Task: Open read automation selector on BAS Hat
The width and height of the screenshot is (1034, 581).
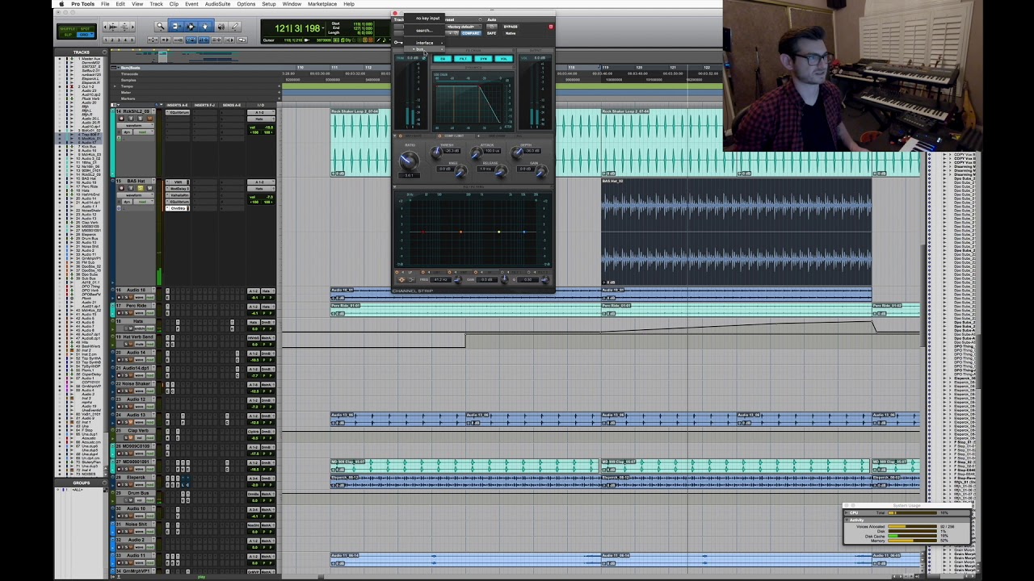Action: pyautogui.click(x=144, y=202)
